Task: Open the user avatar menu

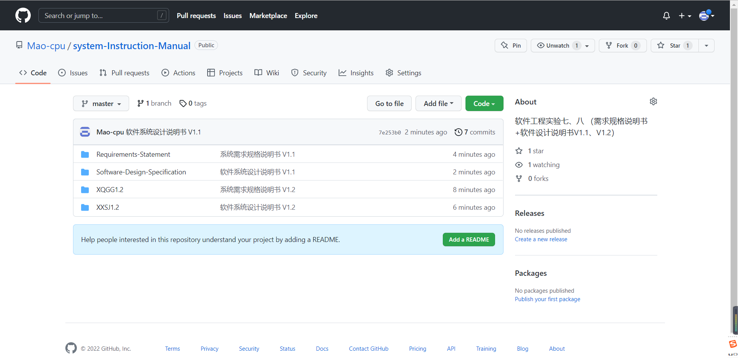Action: [706, 15]
